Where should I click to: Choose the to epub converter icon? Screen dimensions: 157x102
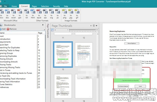[39, 14]
